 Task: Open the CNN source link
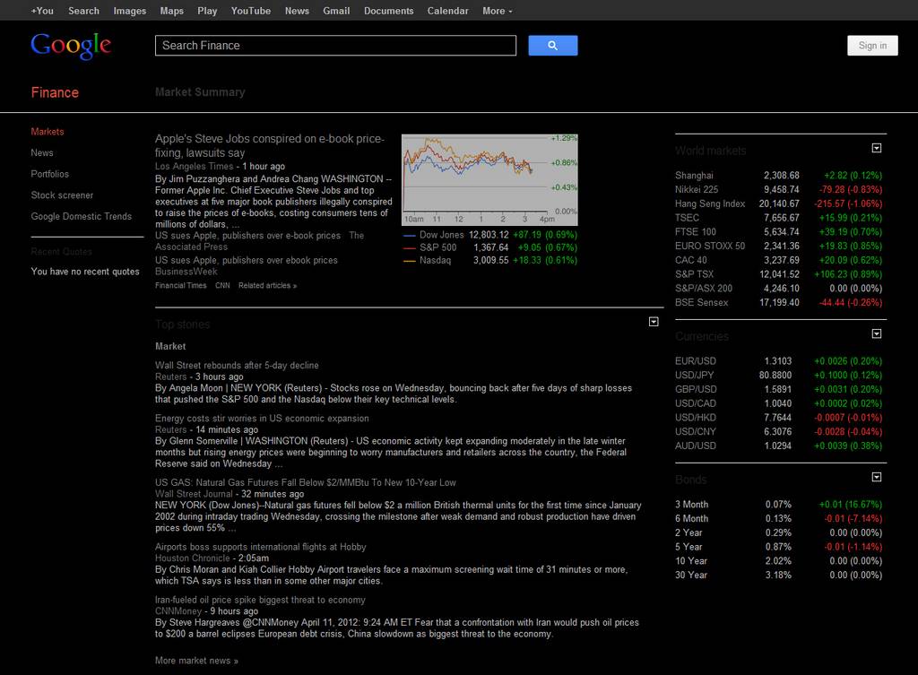pos(222,286)
